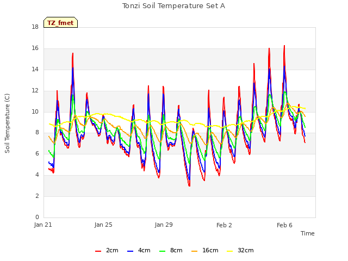Select the 8cm legend label
The width and height of the screenshot is (348, 261).
(x=176, y=250)
